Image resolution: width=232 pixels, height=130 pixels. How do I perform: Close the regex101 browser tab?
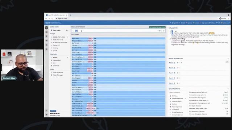pyautogui.click(x=67, y=15)
